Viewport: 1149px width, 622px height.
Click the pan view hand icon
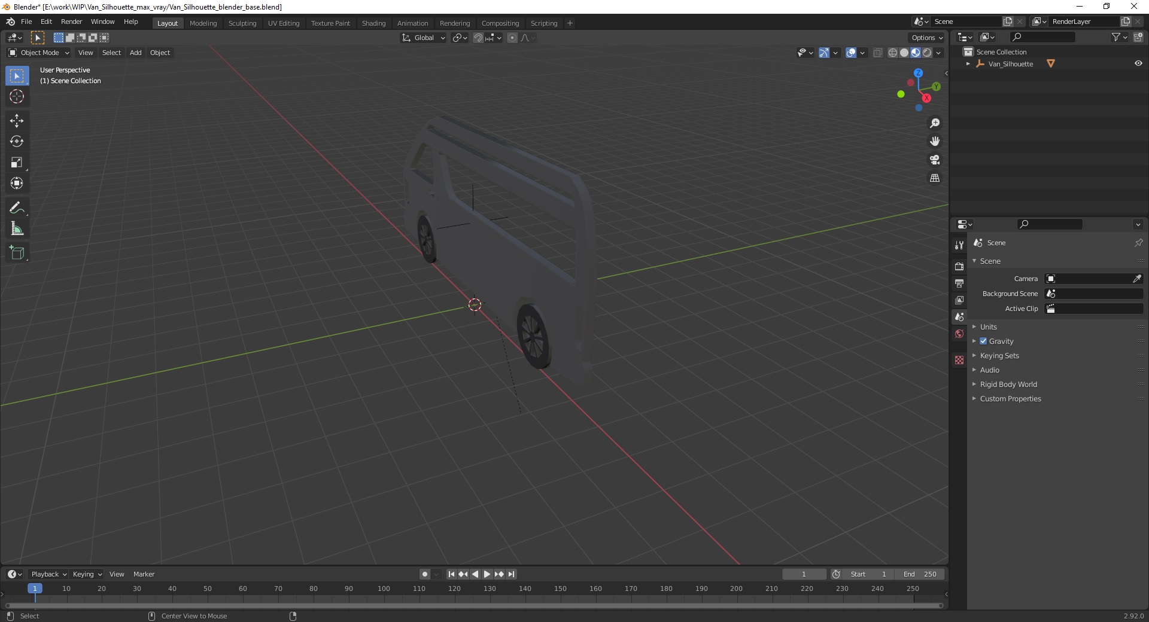(x=935, y=141)
